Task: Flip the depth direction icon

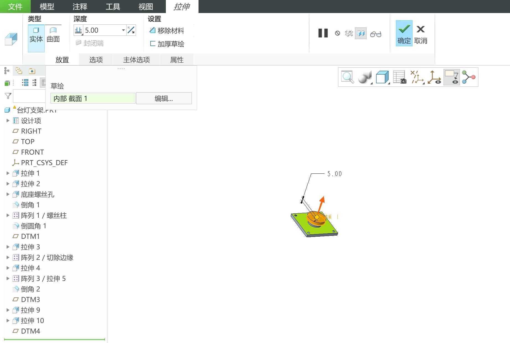Action: (131, 30)
